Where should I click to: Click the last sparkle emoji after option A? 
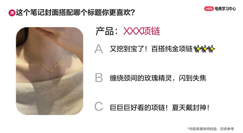[x=211, y=49]
